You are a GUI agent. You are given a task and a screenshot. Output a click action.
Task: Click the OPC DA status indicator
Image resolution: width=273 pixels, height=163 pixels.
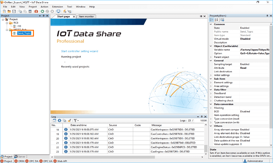[x=32, y=161]
